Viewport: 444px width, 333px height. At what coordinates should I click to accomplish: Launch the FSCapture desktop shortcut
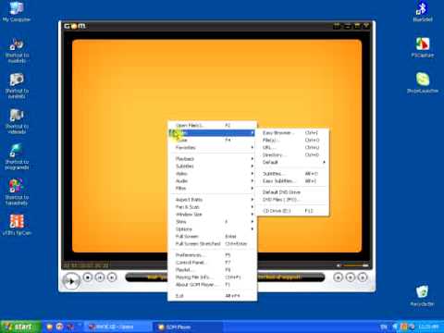423,47
